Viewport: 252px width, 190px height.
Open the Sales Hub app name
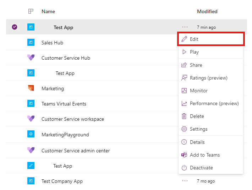coord(52,43)
